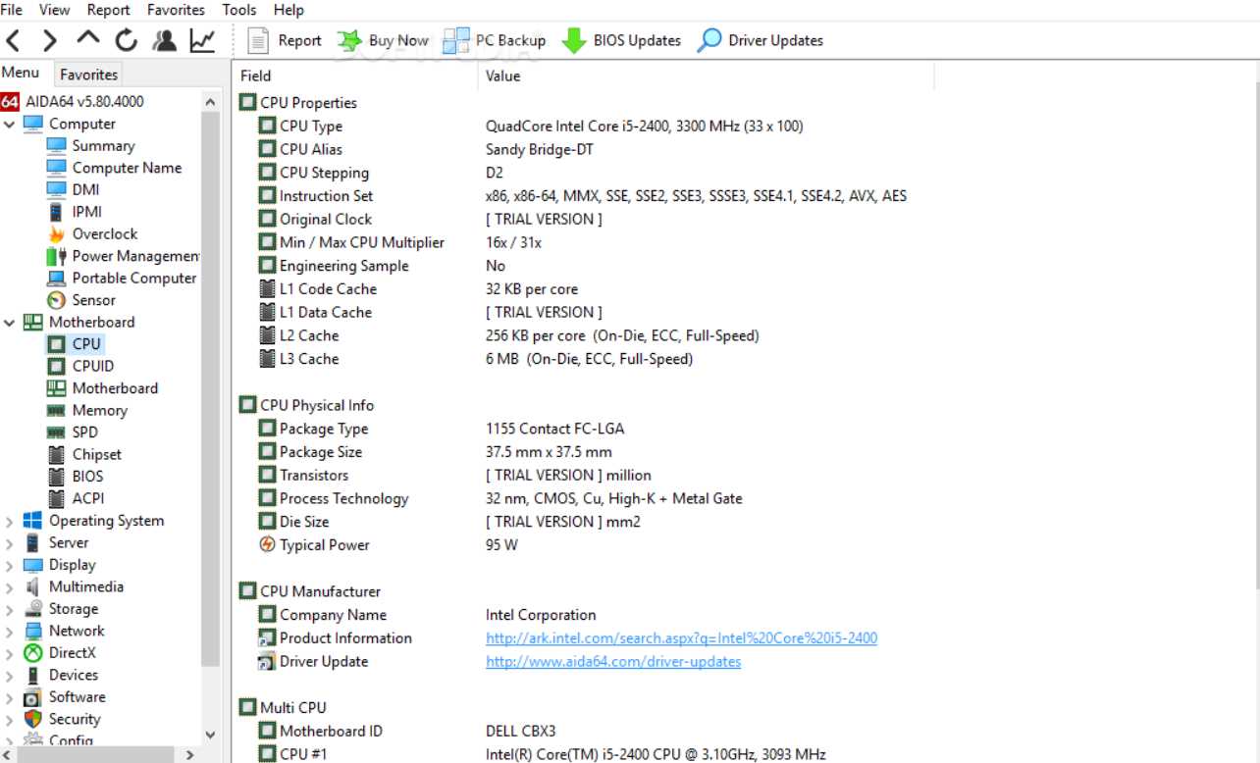This screenshot has height=763, width=1260.
Task: Select the AIDA64 v5.80.4000 root item
Action: tap(73, 101)
